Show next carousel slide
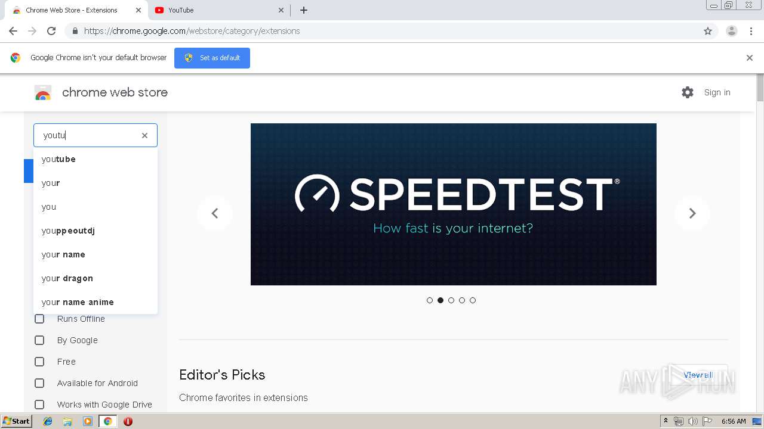Viewport: 764px width, 429px height. pos(692,213)
